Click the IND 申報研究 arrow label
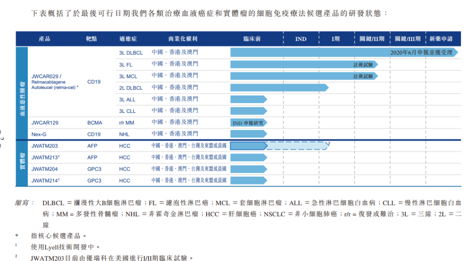The height and width of the screenshot is (261, 470). [x=248, y=123]
